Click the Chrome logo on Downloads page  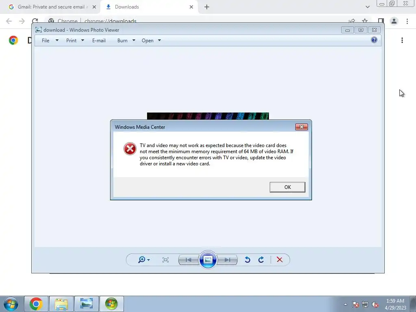[13, 40]
